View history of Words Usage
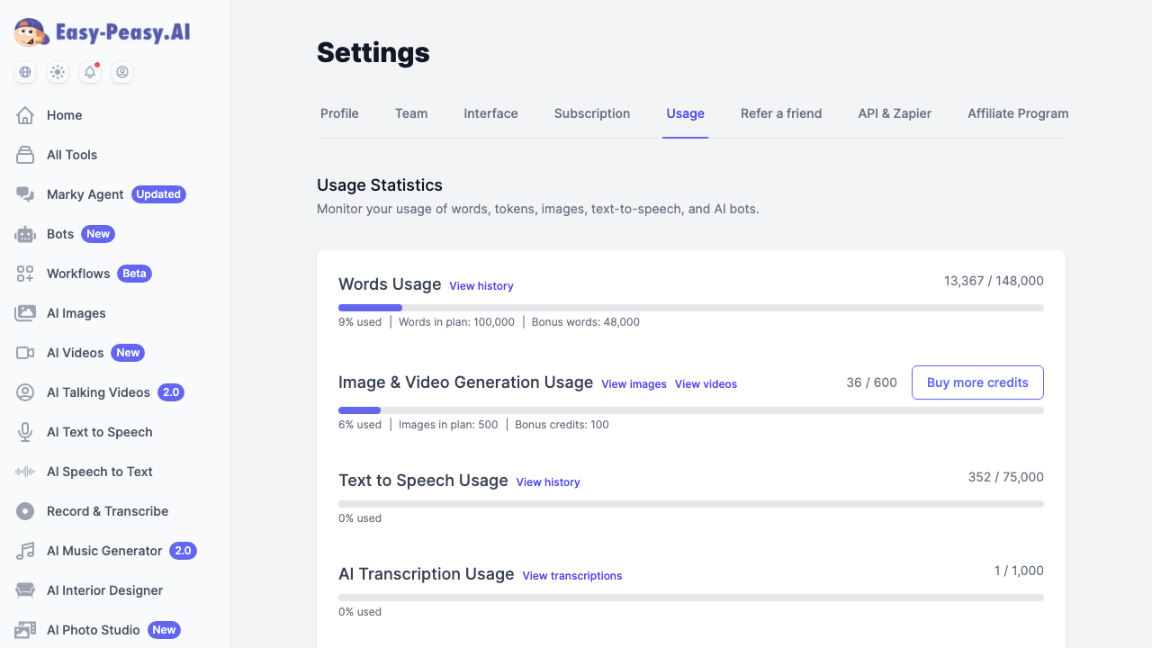 (x=481, y=285)
